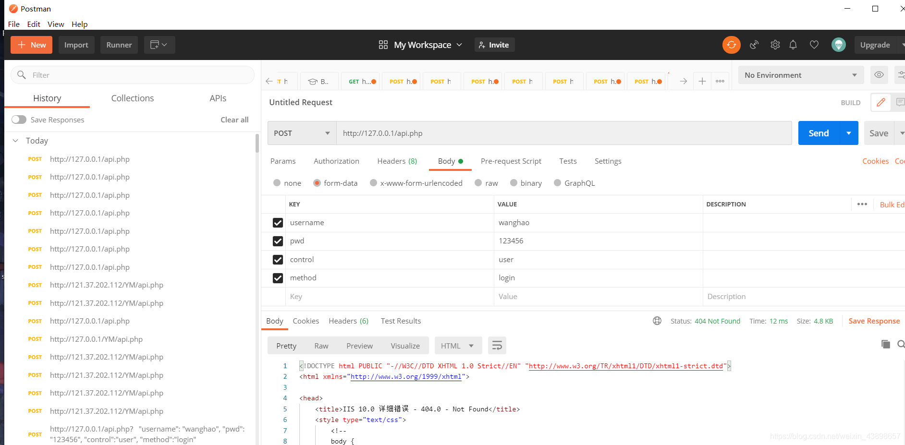Image resolution: width=905 pixels, height=445 pixels.
Task: Uncheck the control row checkbox
Action: click(278, 260)
